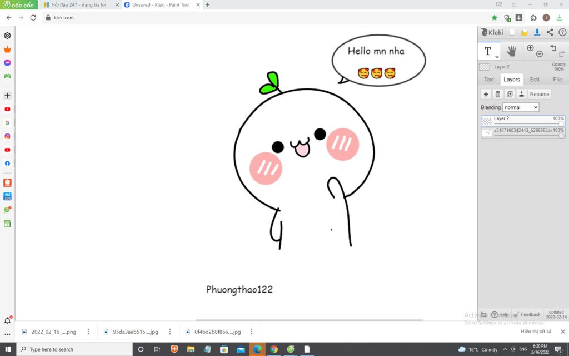Open options for 95da3aeb515 jpg download

(170, 332)
